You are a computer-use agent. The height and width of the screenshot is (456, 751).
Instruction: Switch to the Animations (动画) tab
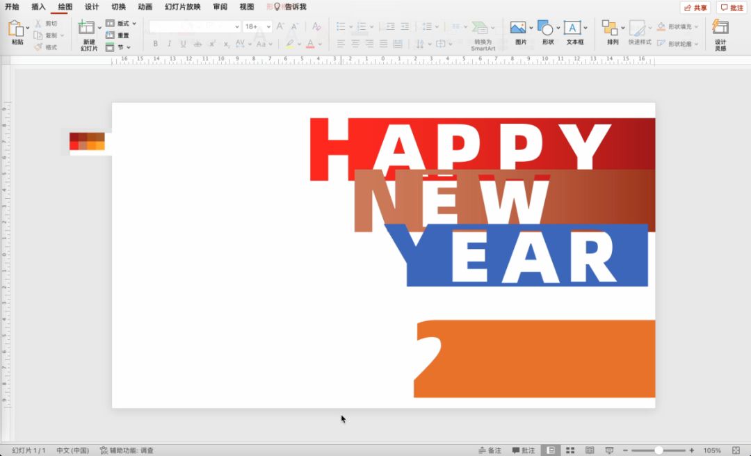click(145, 7)
